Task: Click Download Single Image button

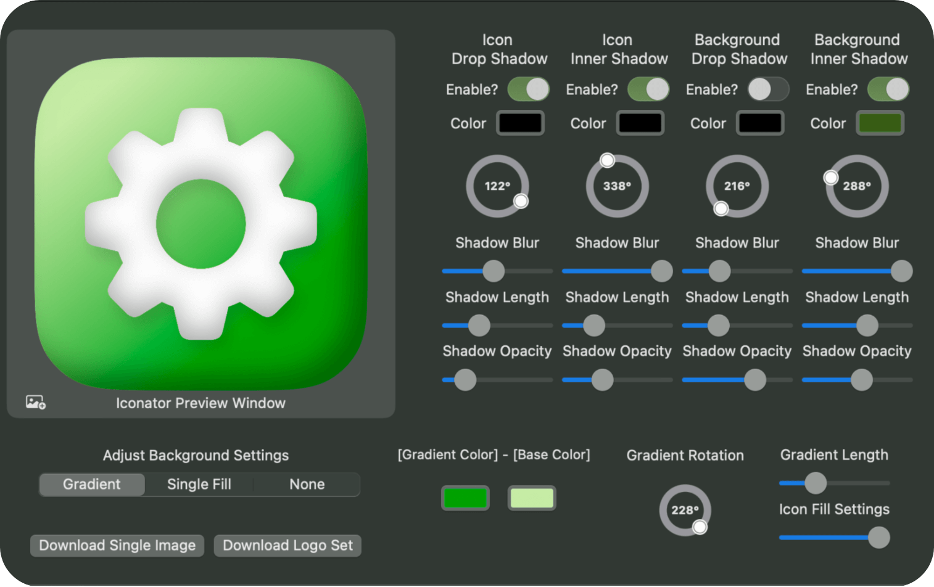Action: click(117, 546)
